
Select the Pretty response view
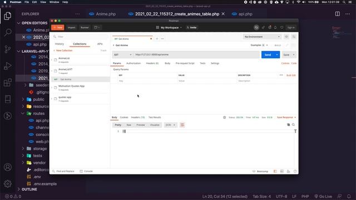(x=118, y=125)
